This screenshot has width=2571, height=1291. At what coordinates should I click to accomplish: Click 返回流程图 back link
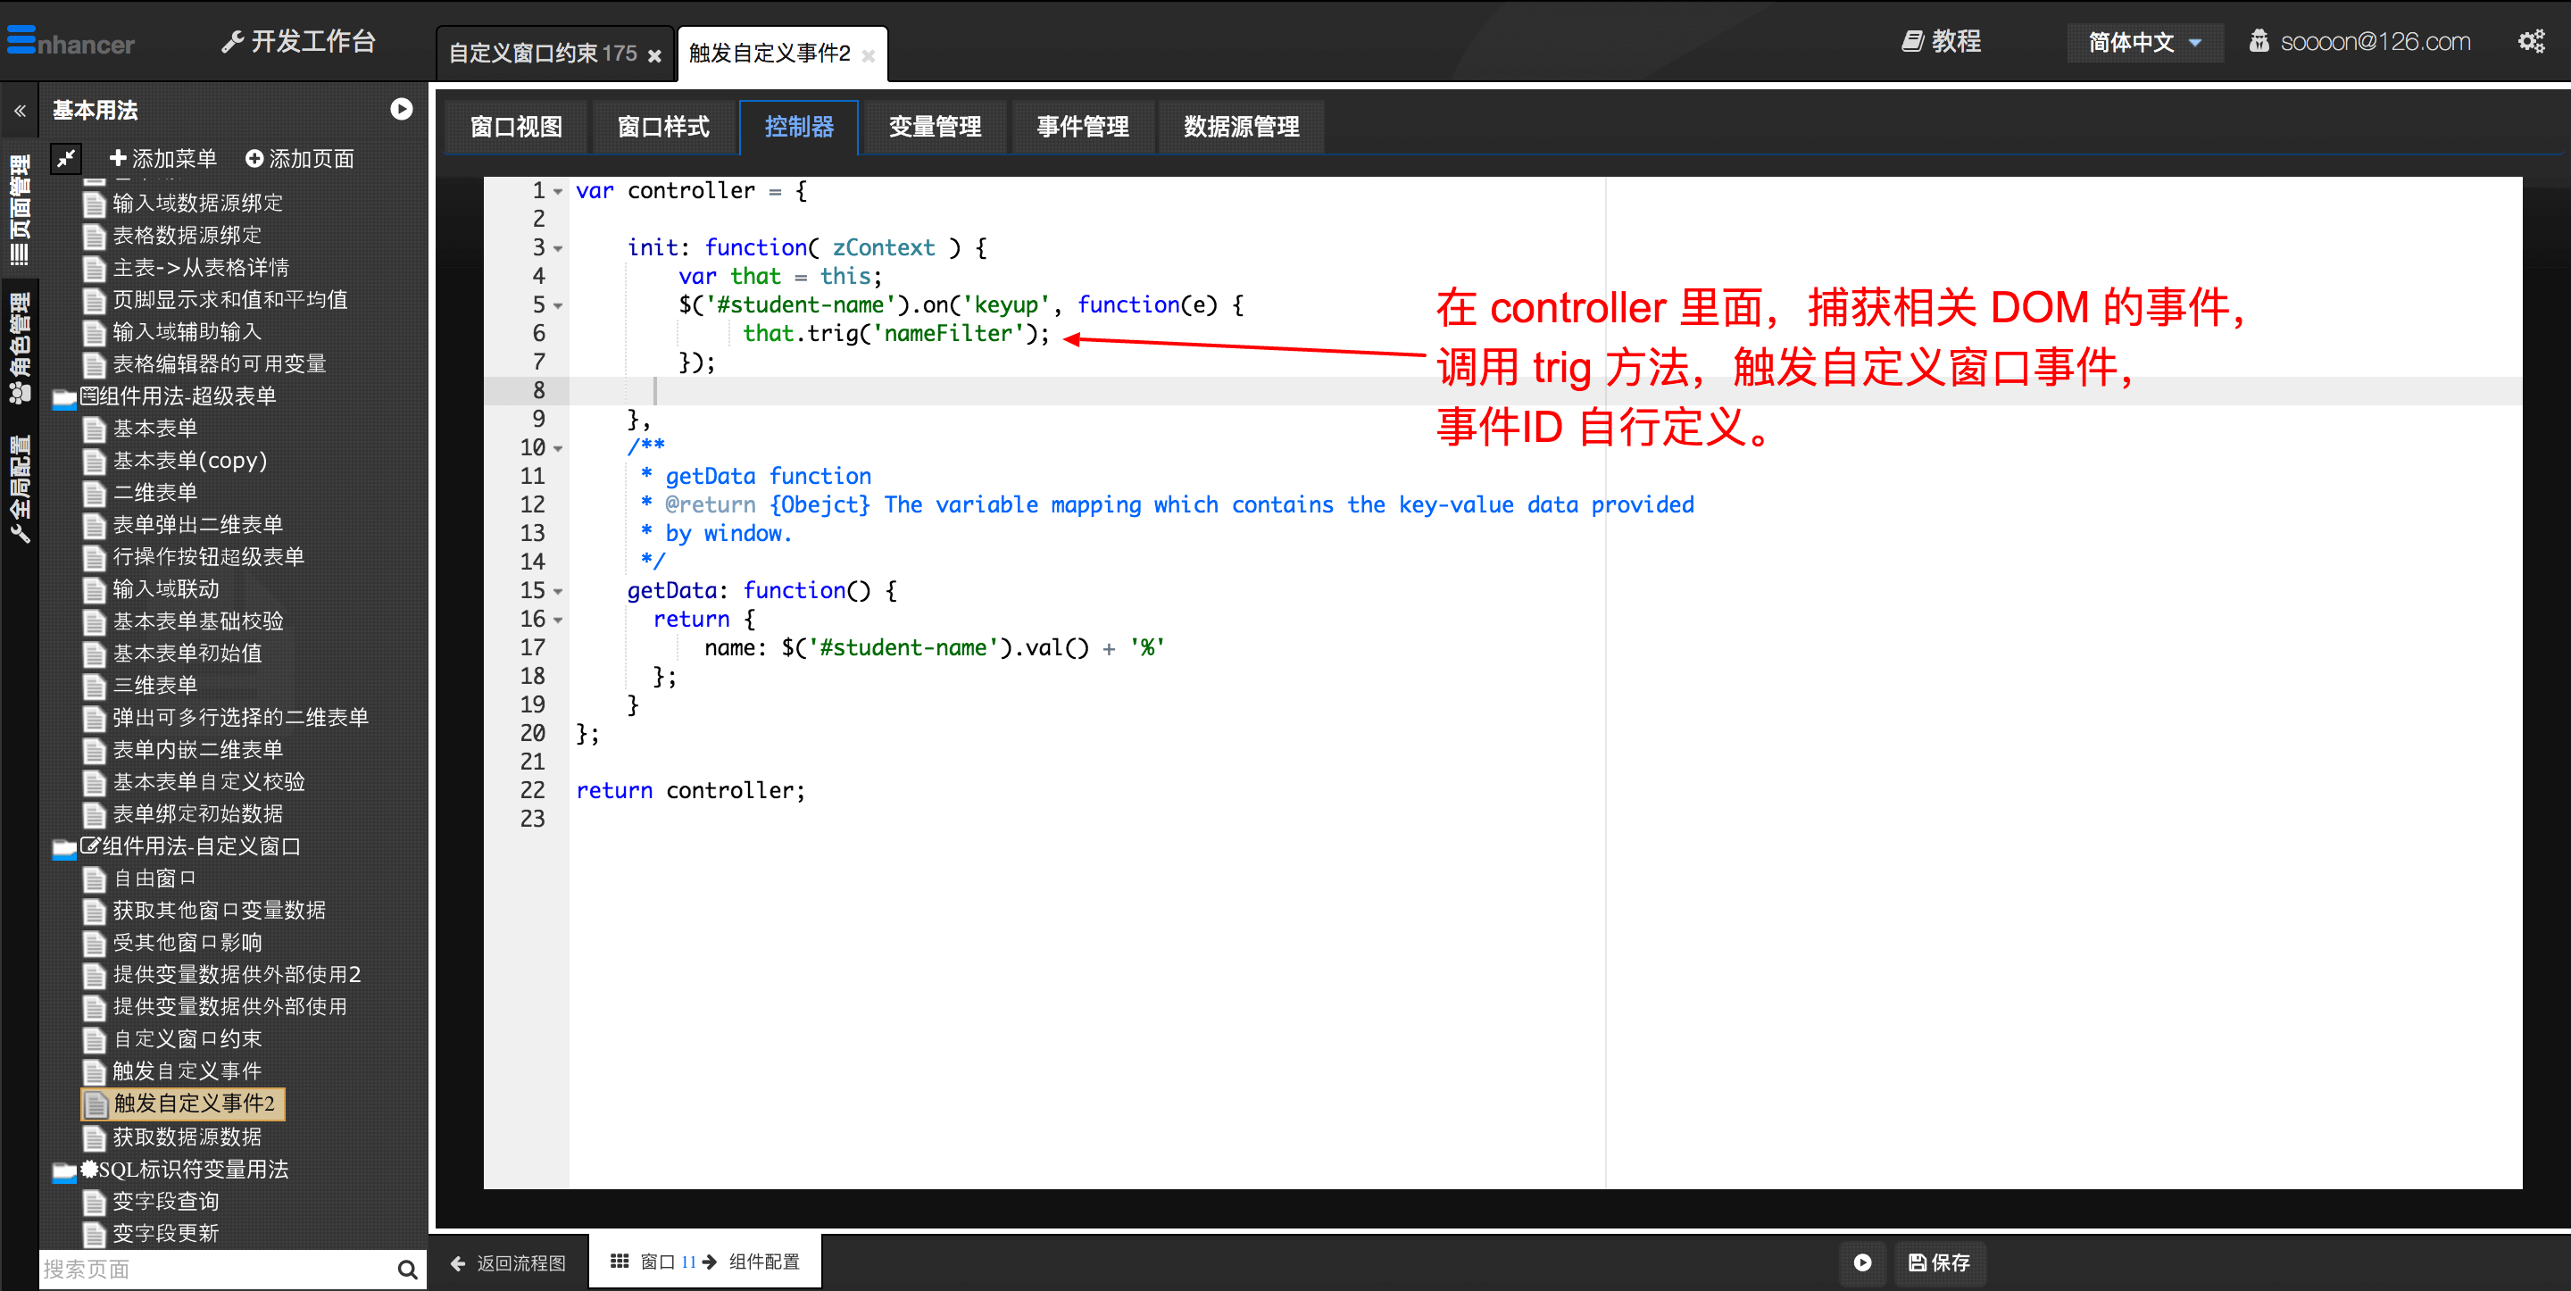[509, 1262]
